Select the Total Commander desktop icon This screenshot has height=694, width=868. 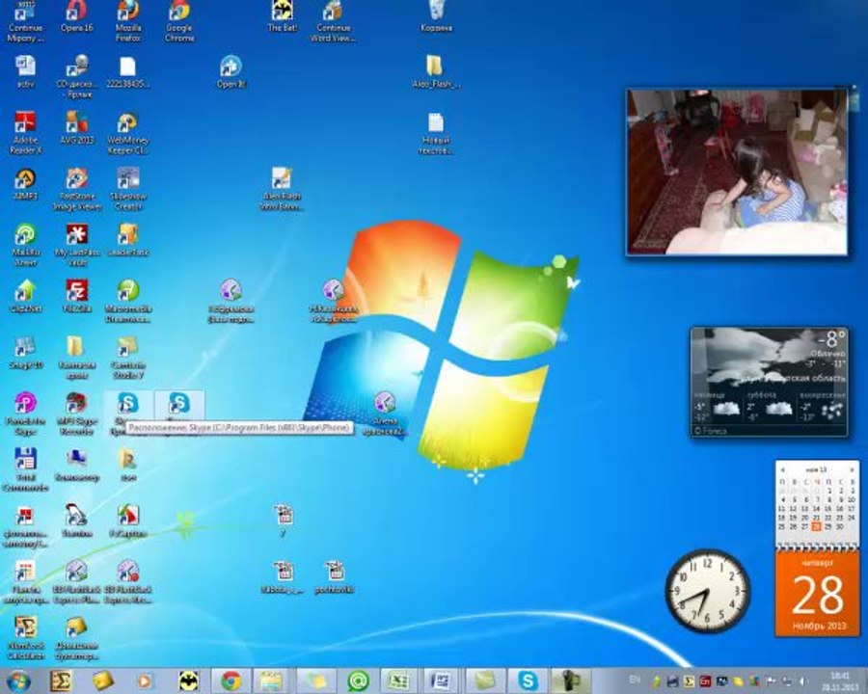click(x=25, y=469)
